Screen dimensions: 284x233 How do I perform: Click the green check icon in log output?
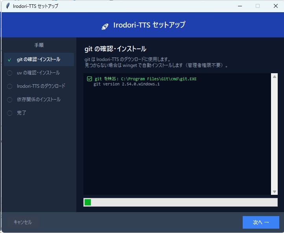pyautogui.click(x=89, y=79)
